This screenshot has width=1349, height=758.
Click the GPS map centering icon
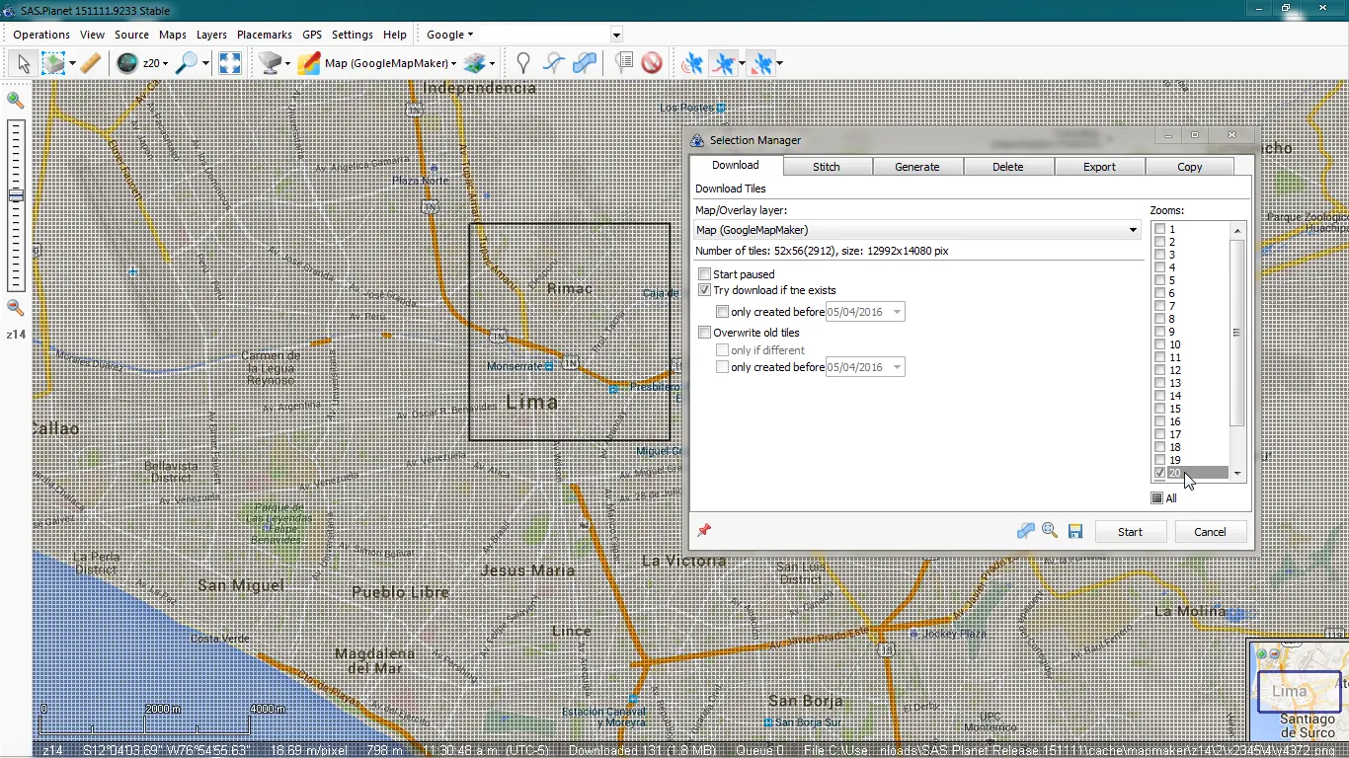pos(762,63)
